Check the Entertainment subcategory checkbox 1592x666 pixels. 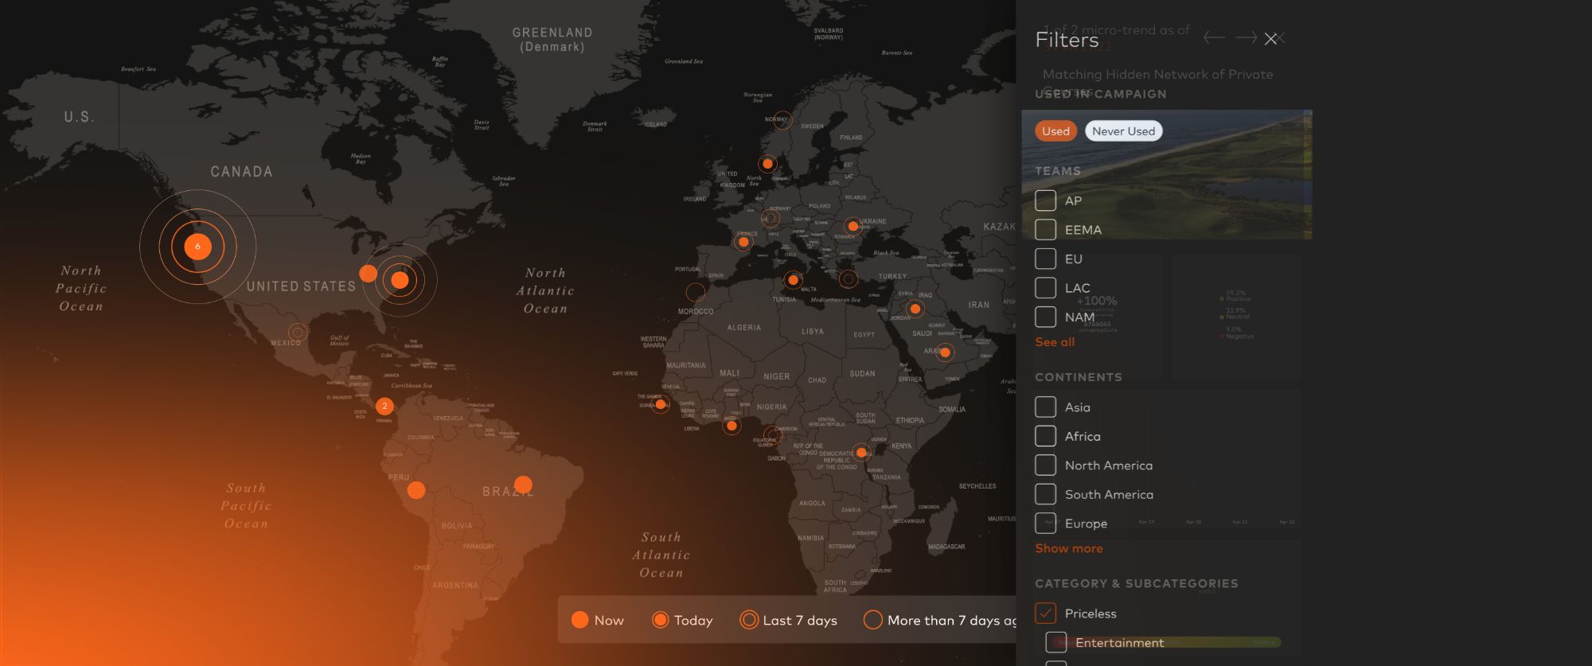1055,642
